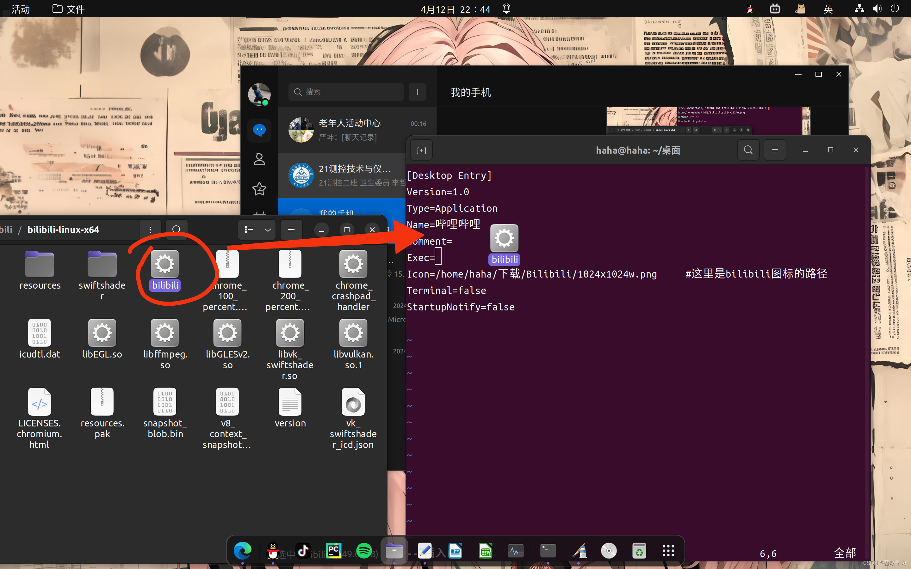Click the bilibili-linux-x64 breadcrumb
The image size is (911, 569).
pos(63,229)
